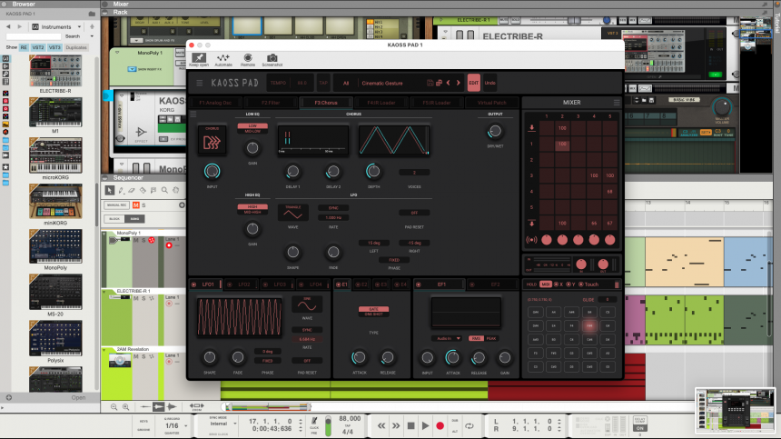Select the pencil tool in Sequencer
781x439 pixels.
(121, 190)
